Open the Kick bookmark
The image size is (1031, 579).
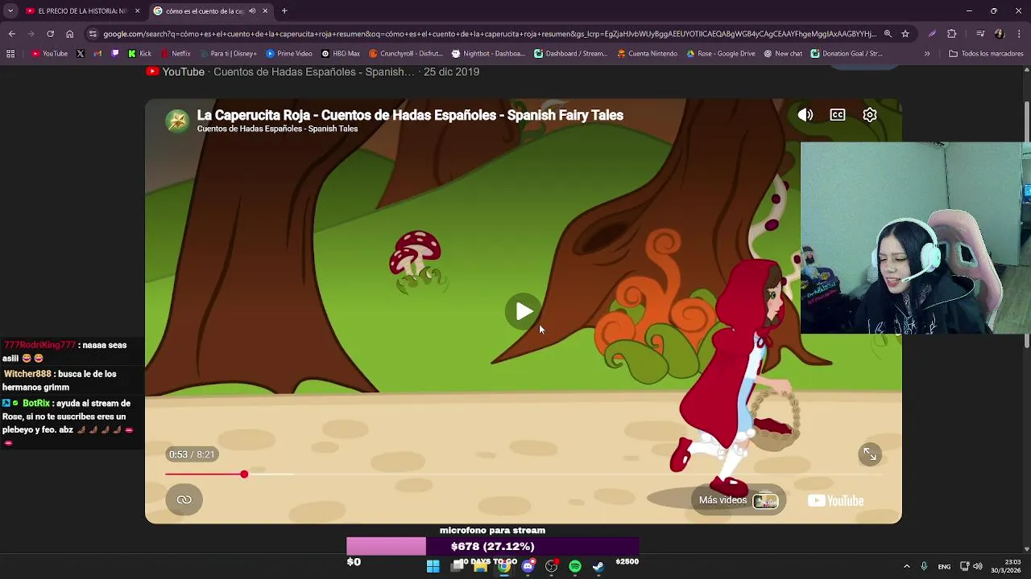click(139, 54)
